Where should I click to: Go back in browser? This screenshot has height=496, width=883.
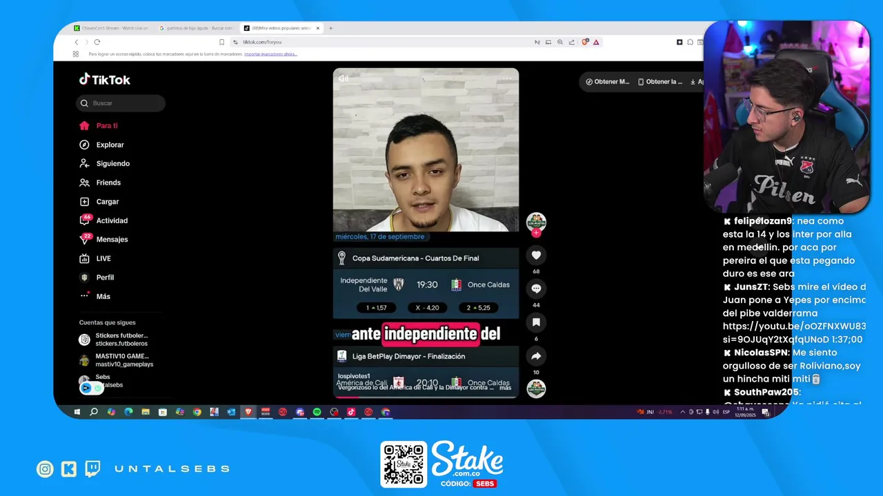coord(77,42)
